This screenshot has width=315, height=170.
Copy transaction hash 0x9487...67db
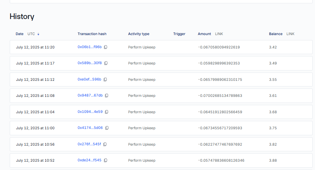click(107, 96)
